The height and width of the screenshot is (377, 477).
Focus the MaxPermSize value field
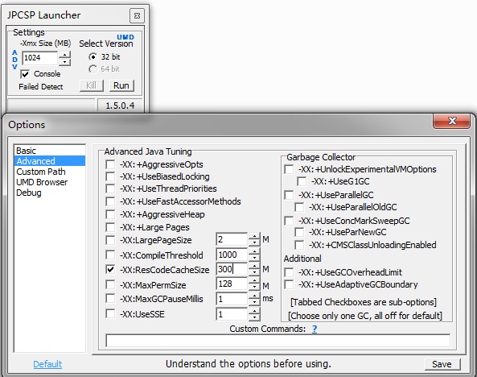pos(232,284)
